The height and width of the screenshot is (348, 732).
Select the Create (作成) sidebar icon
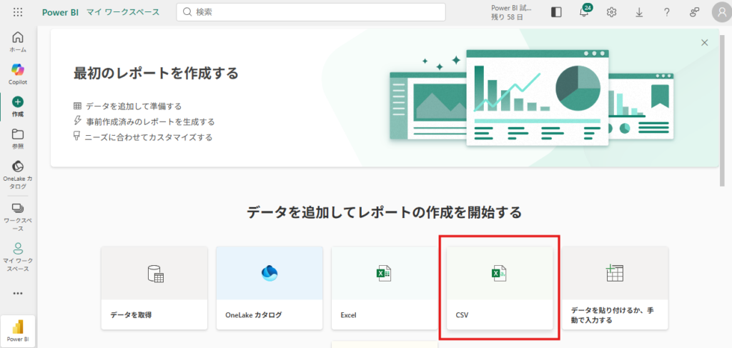18,106
